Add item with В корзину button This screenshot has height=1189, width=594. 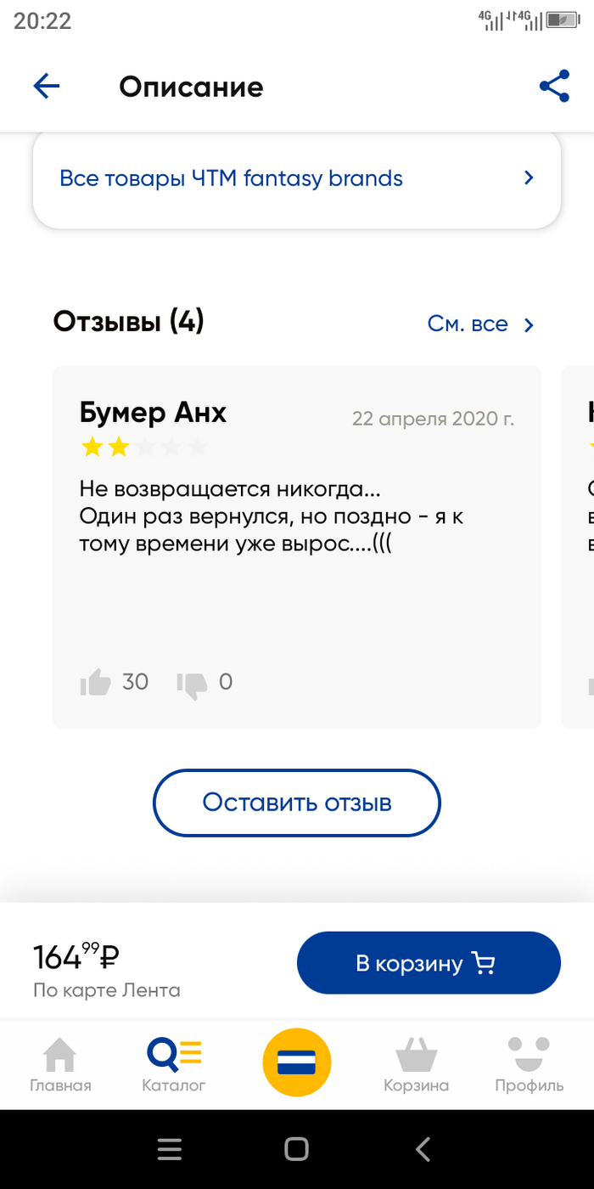(429, 963)
